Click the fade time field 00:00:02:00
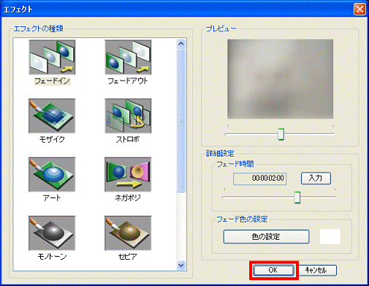 (259, 178)
